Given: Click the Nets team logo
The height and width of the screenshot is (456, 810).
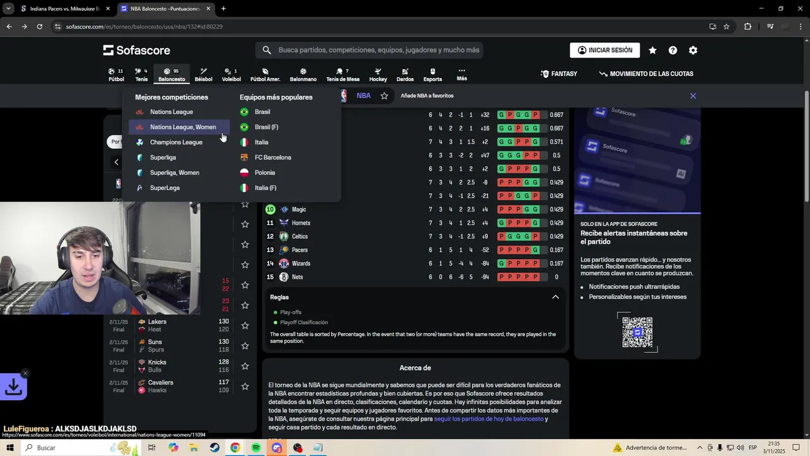Looking at the screenshot, I should tap(284, 277).
